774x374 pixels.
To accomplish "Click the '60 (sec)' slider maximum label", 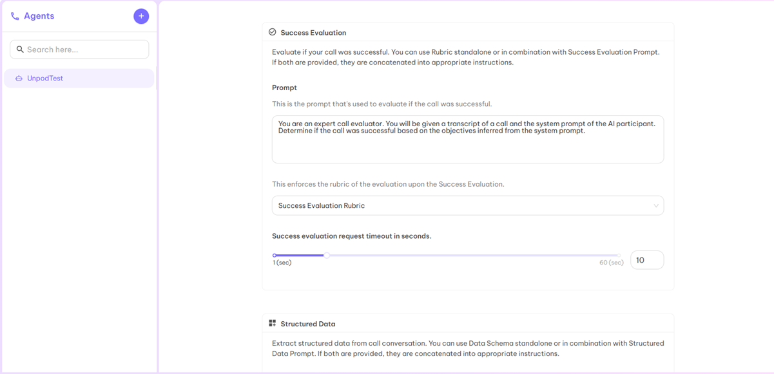I will tap(612, 263).
